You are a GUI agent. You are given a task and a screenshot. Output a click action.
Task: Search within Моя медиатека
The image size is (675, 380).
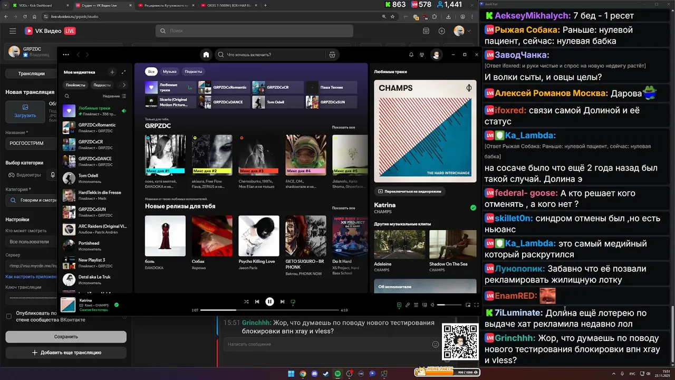[x=67, y=96]
